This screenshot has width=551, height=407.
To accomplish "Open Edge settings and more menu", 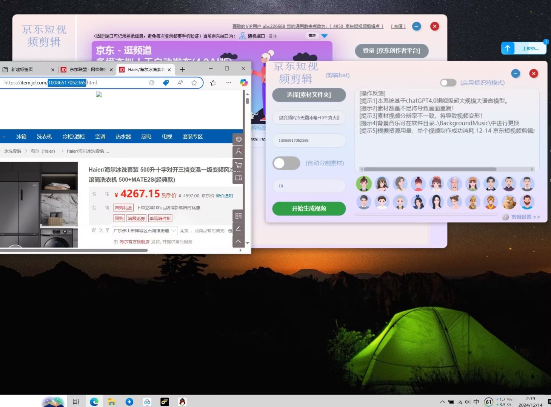I will pyautogui.click(x=229, y=83).
